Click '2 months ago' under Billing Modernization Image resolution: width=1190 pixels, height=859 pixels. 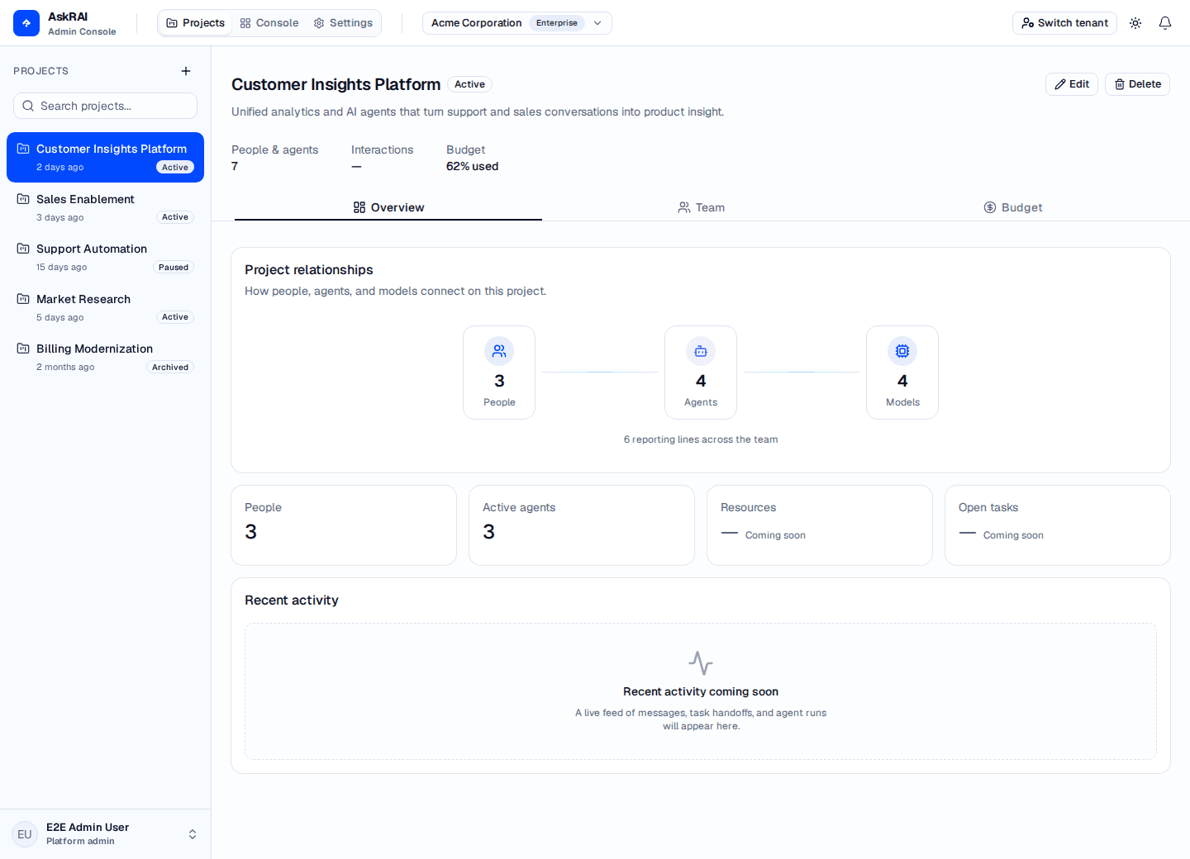coord(65,368)
